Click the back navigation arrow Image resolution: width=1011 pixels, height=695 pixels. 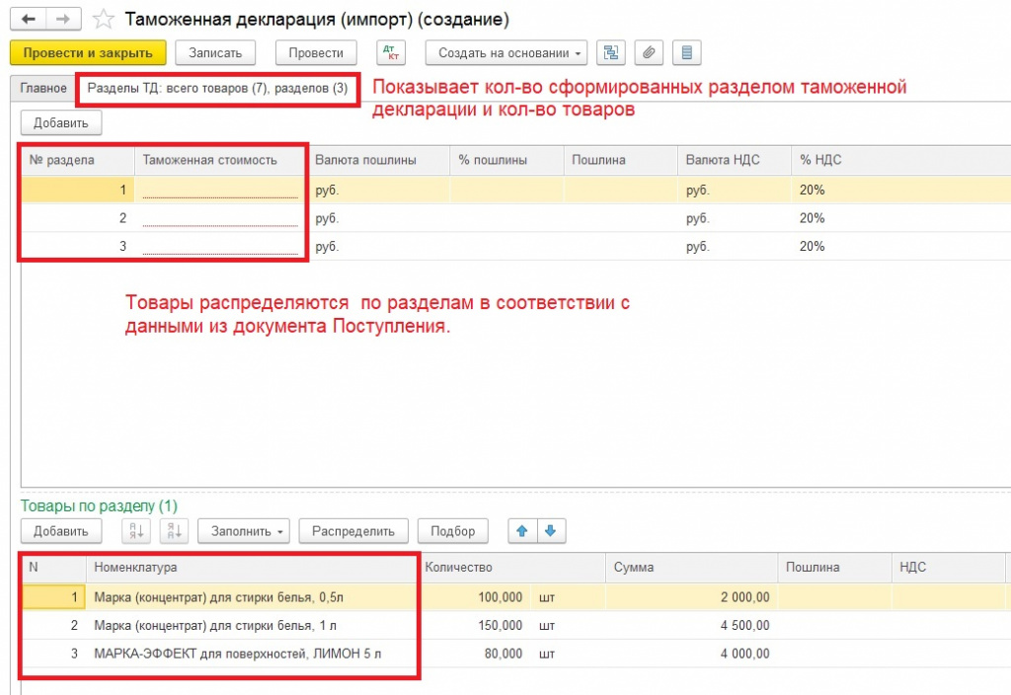tap(27, 20)
